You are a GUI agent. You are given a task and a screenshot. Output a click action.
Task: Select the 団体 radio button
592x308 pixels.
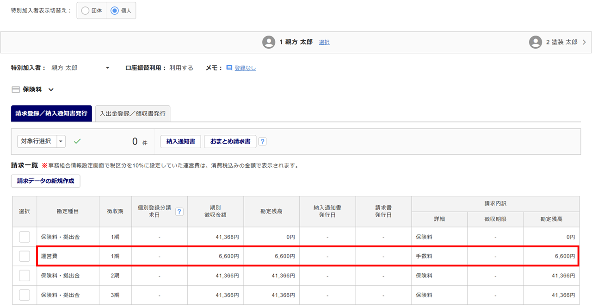(x=85, y=11)
